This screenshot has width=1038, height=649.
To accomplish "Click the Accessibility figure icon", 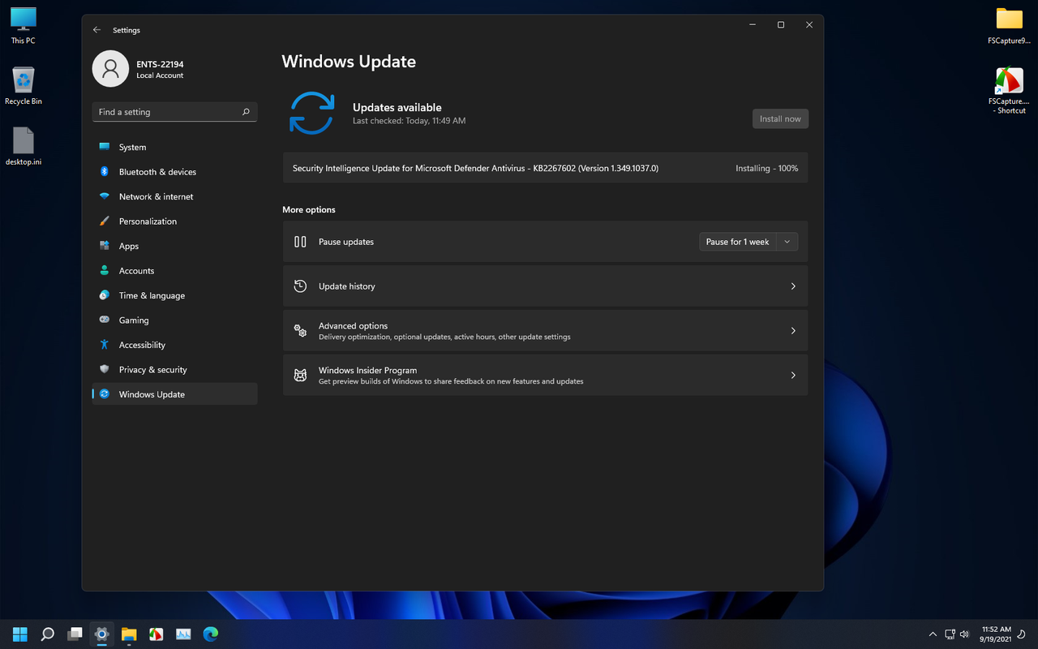I will click(104, 345).
